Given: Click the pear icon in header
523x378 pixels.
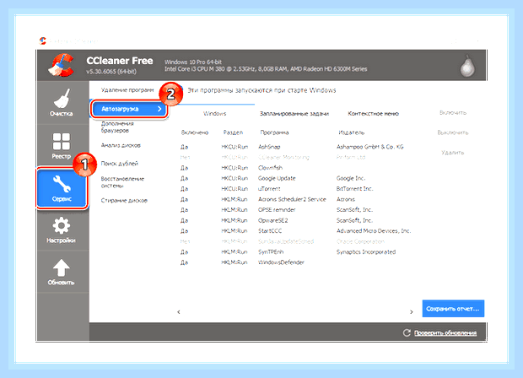Looking at the screenshot, I should (467, 66).
